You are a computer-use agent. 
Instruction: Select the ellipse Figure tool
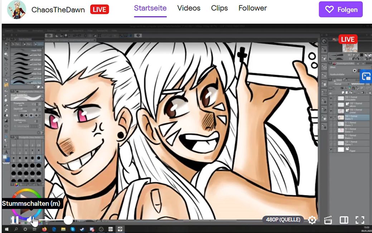coord(6,126)
